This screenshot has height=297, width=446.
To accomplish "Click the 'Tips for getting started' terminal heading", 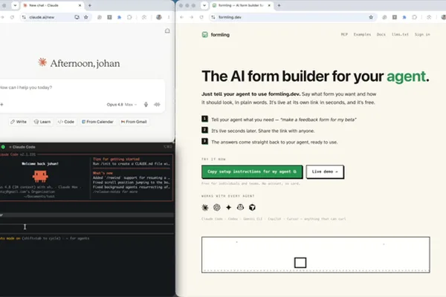I will coord(116,159).
